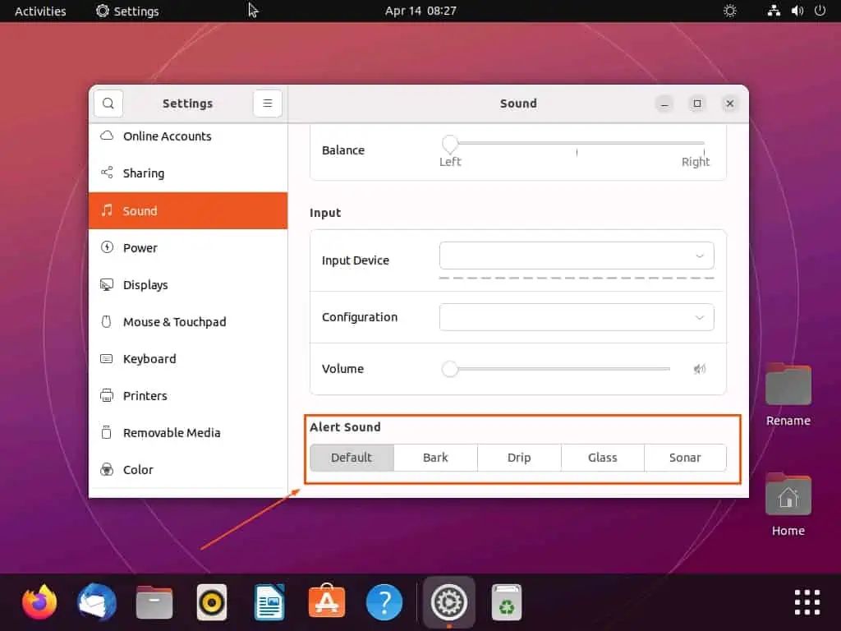Click the Mouse & Touchpad icon
The width and height of the screenshot is (841, 631).
(x=107, y=321)
